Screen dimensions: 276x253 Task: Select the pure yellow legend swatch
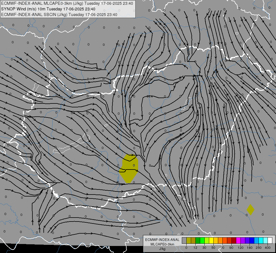point(211,240)
